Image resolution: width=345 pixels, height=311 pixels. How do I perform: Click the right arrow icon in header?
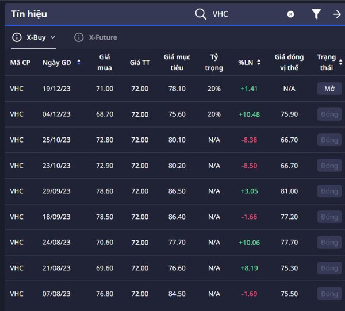pos(337,14)
